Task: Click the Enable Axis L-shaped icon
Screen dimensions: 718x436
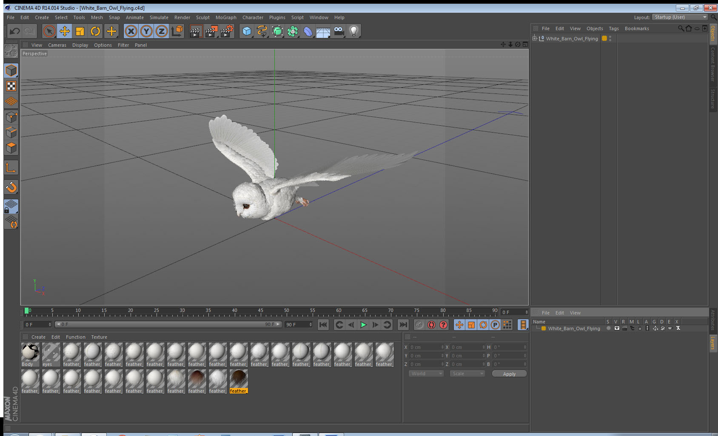Action: point(11,168)
